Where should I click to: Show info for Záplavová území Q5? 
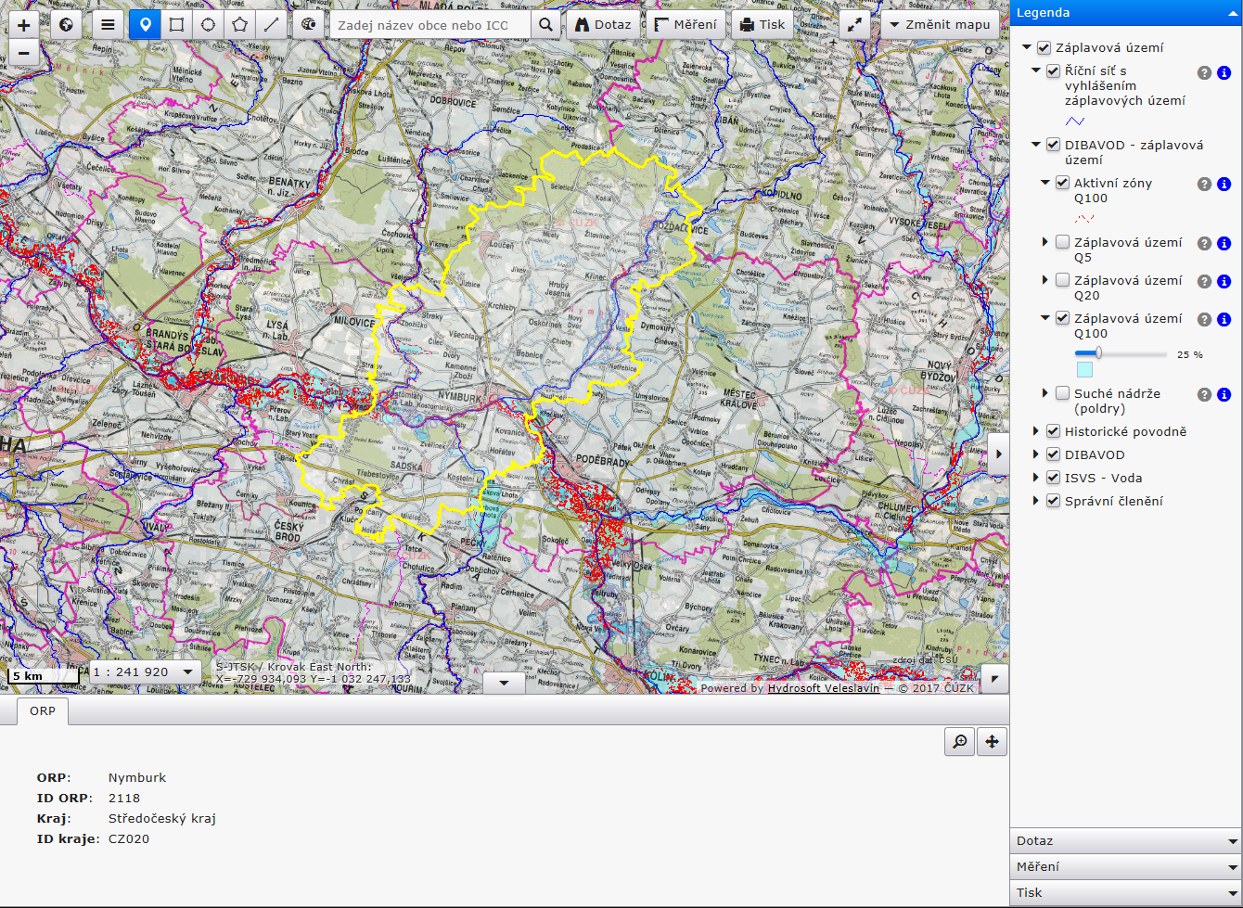[x=1224, y=243]
